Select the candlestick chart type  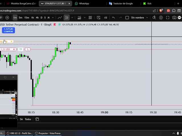click(x=67, y=18)
